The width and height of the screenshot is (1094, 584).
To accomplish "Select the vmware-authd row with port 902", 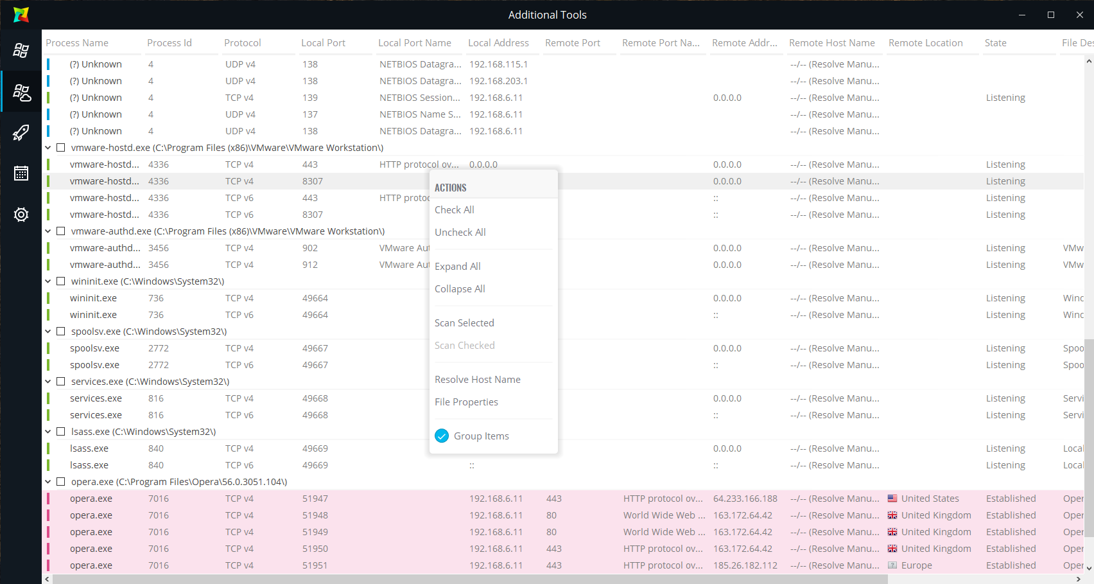I will (x=563, y=248).
